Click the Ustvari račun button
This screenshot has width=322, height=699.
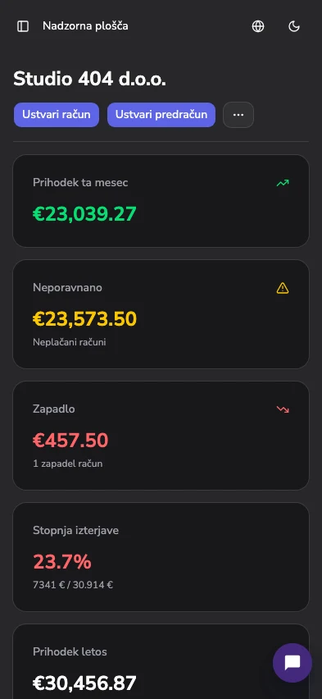point(57,115)
